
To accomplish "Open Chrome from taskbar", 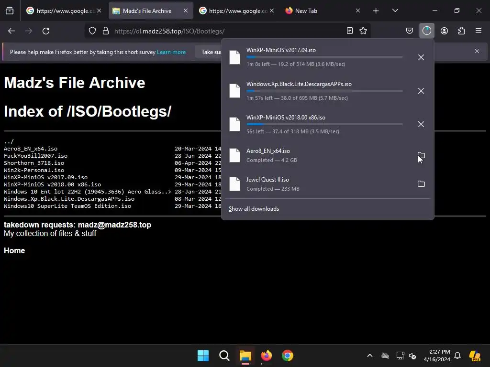I will tap(288, 356).
